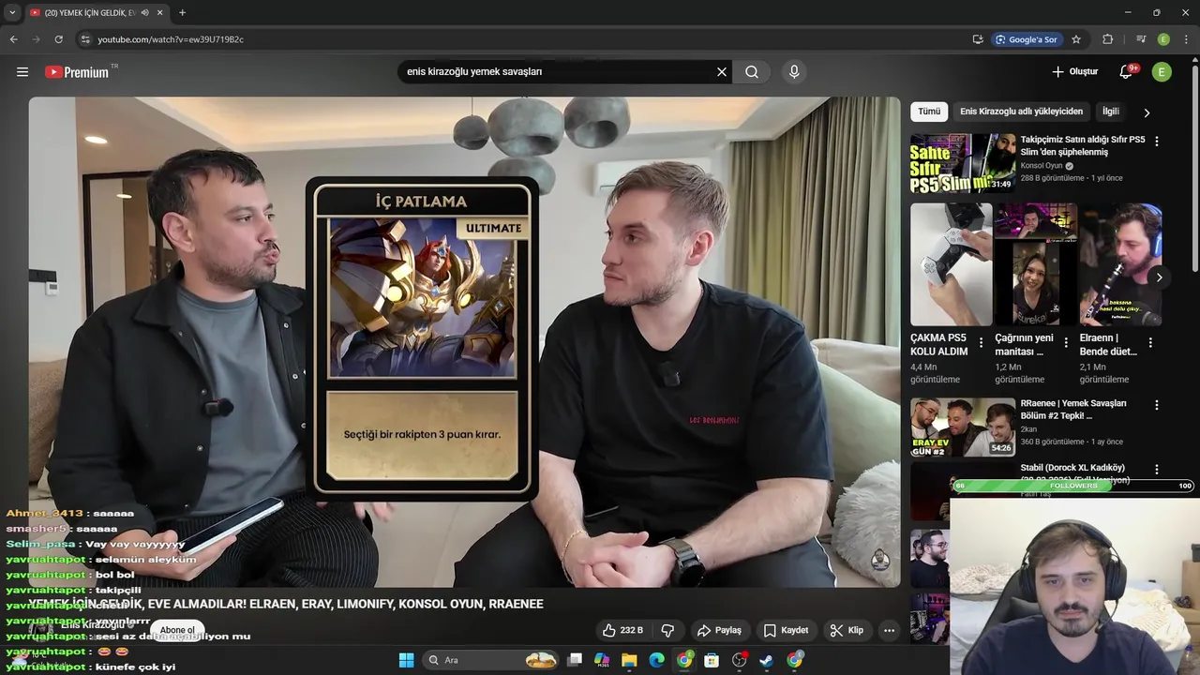Select the Tümü filter chip
1200x675 pixels.
929,112
